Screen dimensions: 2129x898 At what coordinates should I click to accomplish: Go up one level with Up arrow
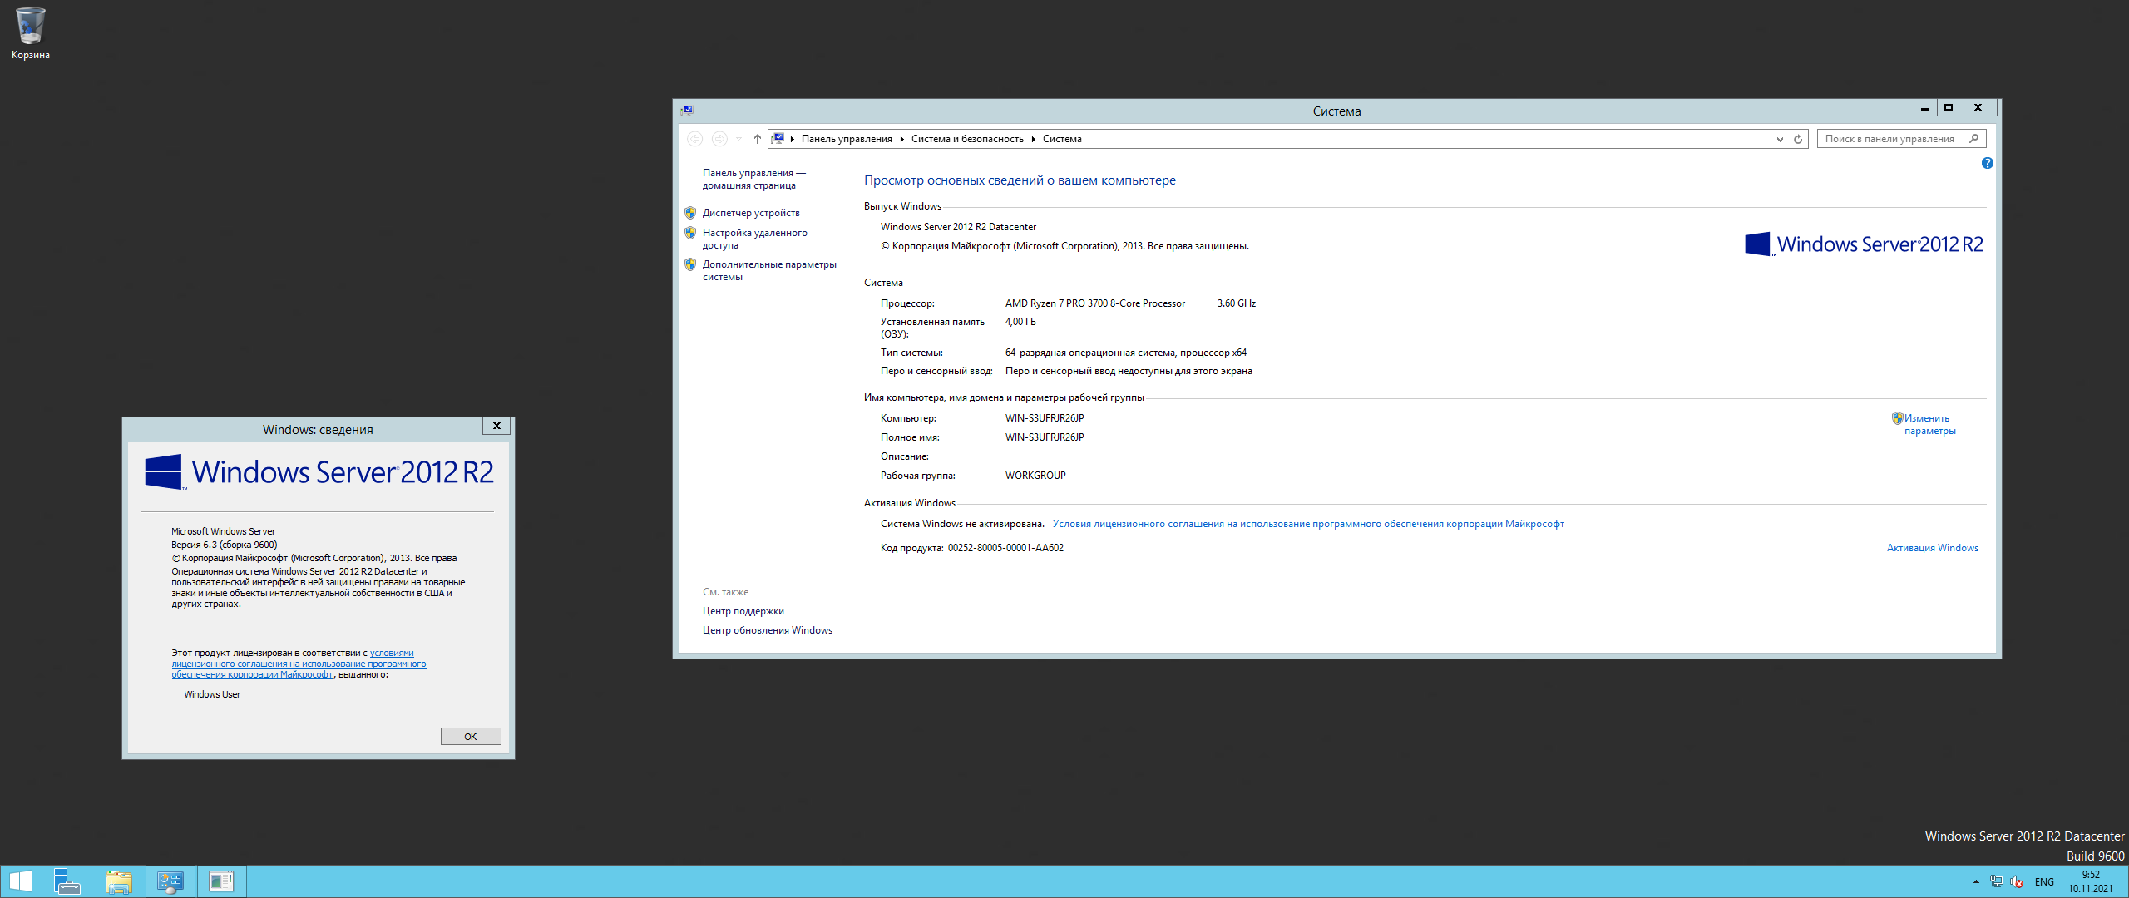(x=757, y=139)
